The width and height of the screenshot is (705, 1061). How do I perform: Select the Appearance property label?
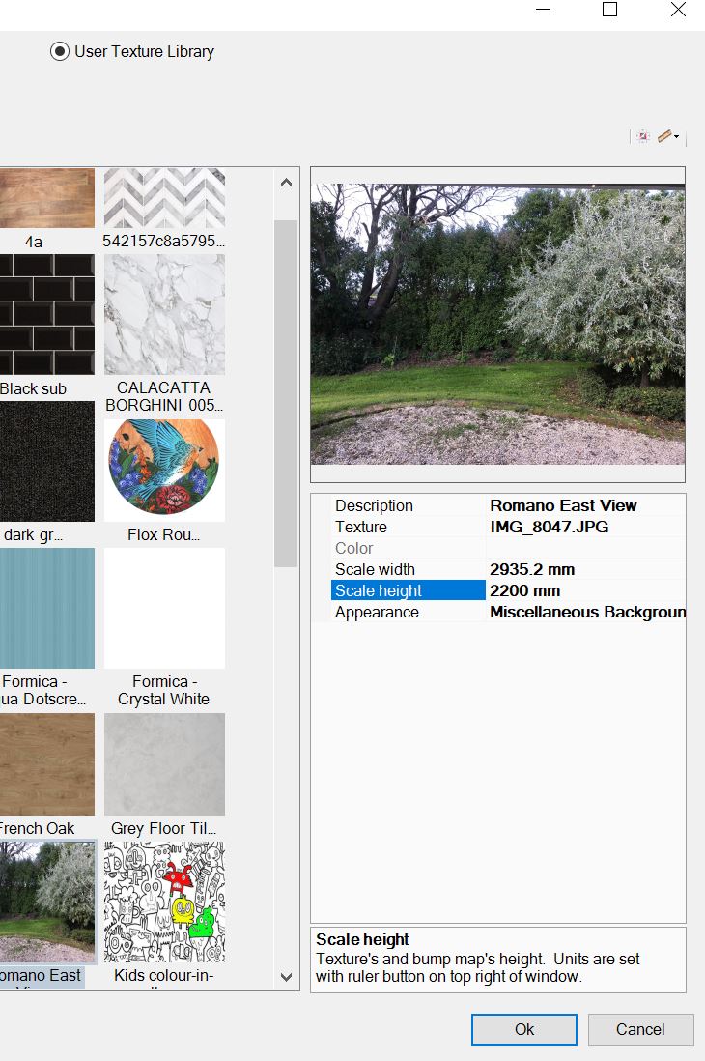(377, 612)
